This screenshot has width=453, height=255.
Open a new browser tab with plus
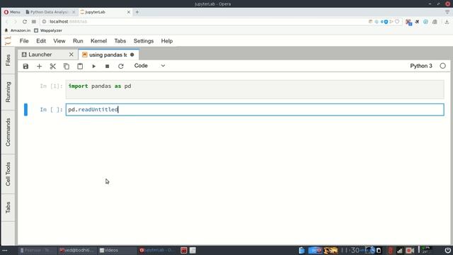(137, 12)
